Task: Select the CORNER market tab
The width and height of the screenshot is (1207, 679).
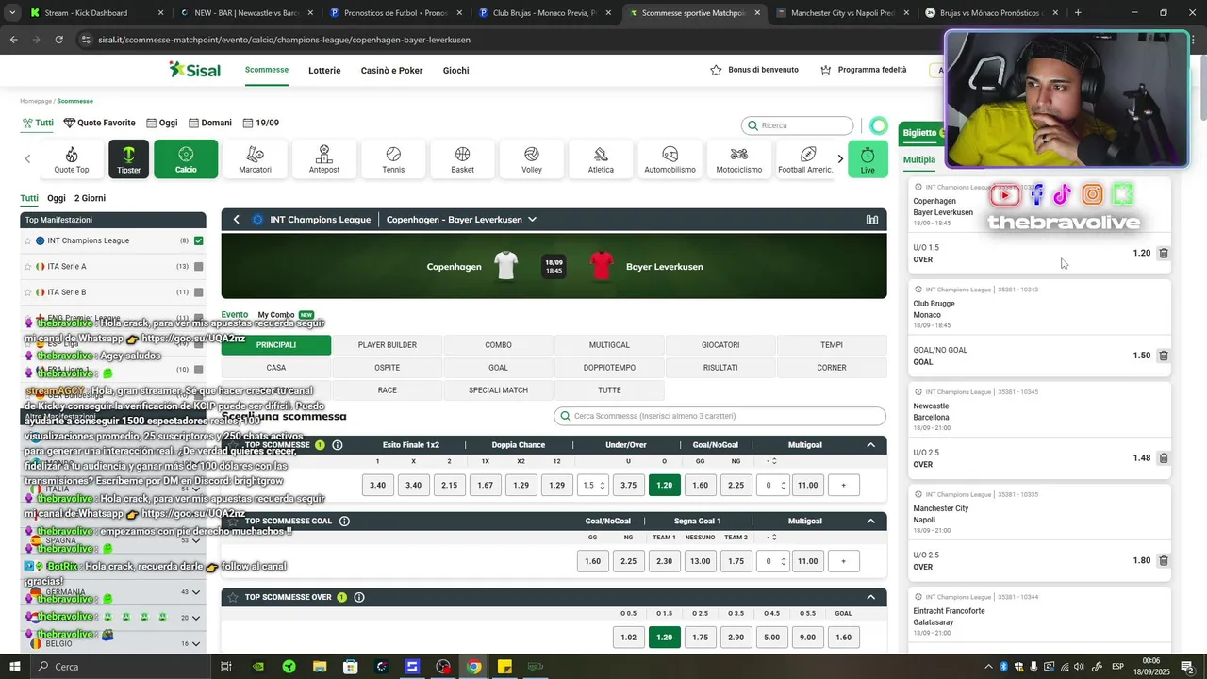Action: coord(832,368)
